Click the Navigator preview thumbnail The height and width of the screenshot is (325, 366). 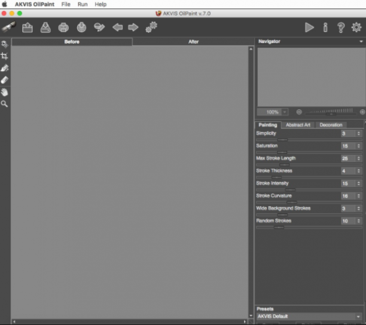312,77
